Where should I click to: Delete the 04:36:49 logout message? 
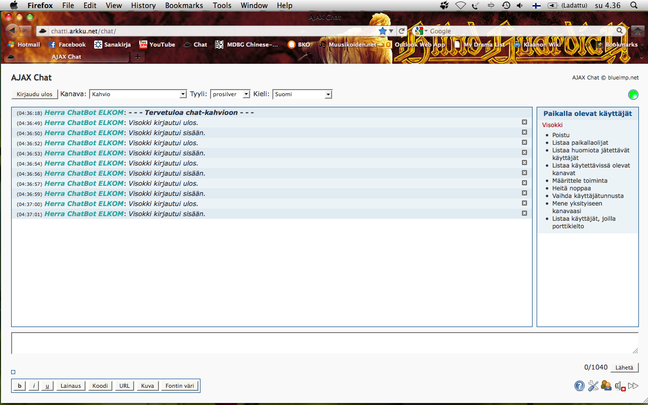pos(524,122)
